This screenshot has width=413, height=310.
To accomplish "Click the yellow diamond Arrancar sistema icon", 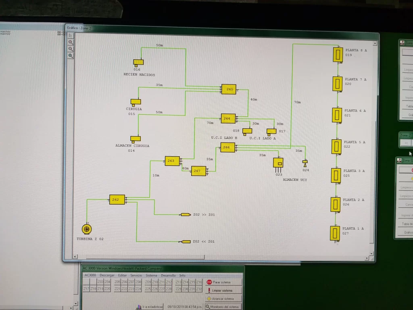I will 209,299.
